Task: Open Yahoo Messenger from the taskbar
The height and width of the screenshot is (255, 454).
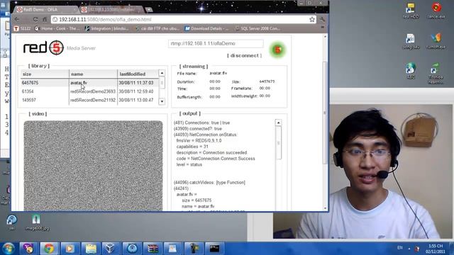Action: (x=28, y=249)
